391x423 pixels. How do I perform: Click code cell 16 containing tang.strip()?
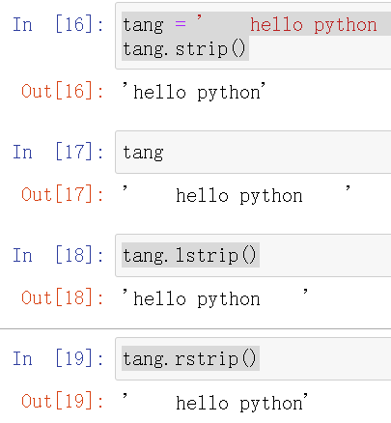(253, 36)
